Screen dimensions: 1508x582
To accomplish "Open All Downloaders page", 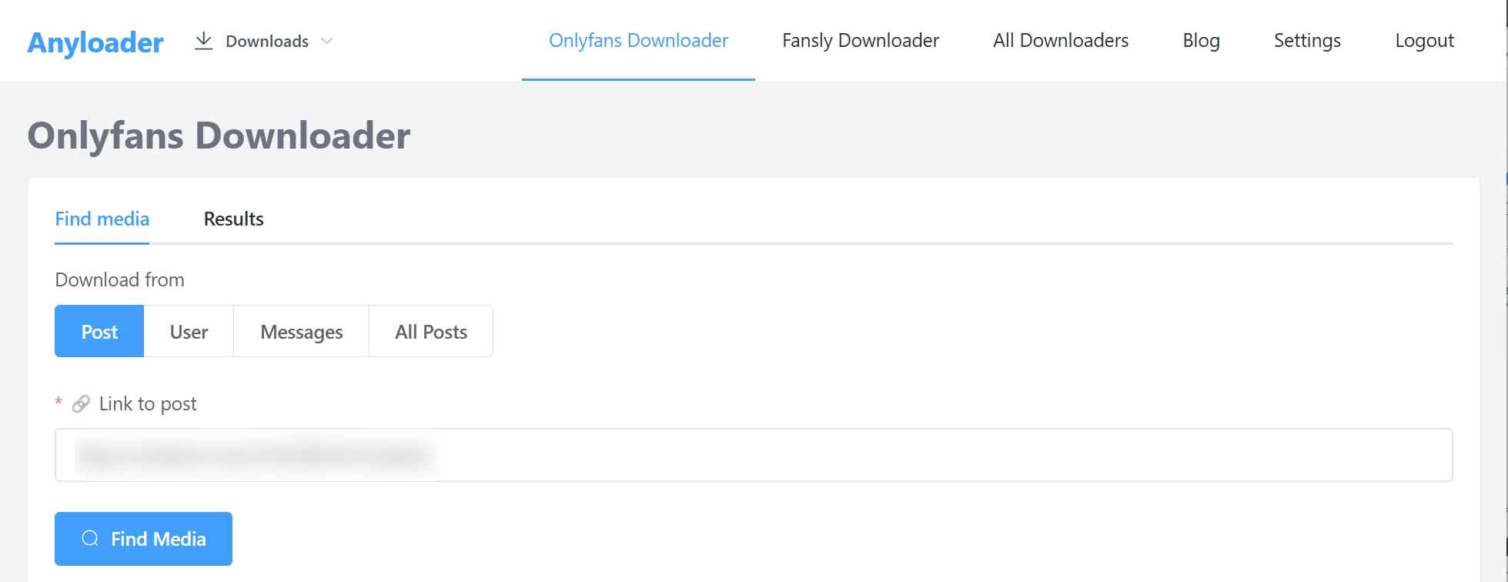I will 1061,40.
